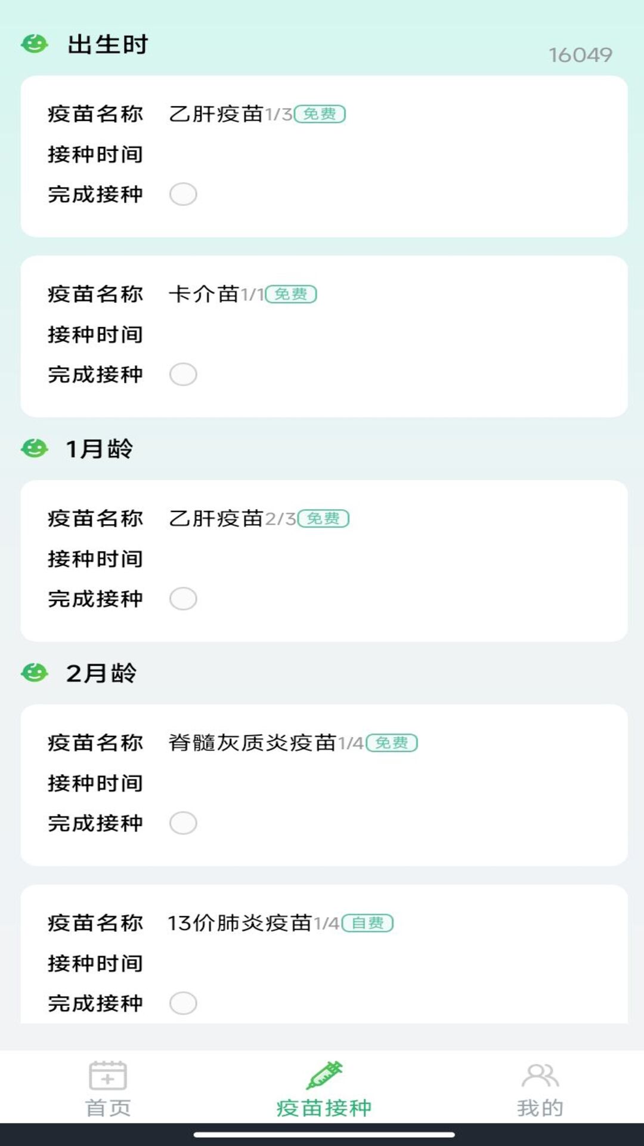
Task: Tap the people profile icon
Action: point(540,1076)
